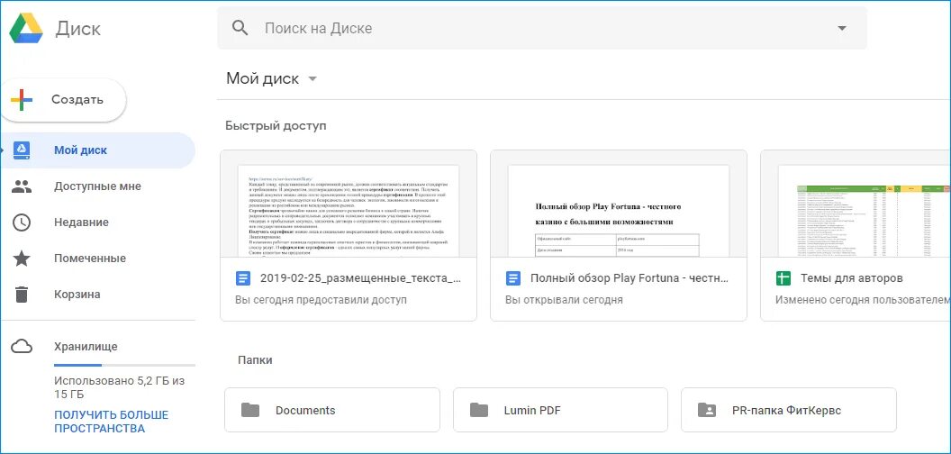Image resolution: width=951 pixels, height=454 pixels.
Task: Click 'Вы открывали сегодня' caption
Action: [564, 300]
